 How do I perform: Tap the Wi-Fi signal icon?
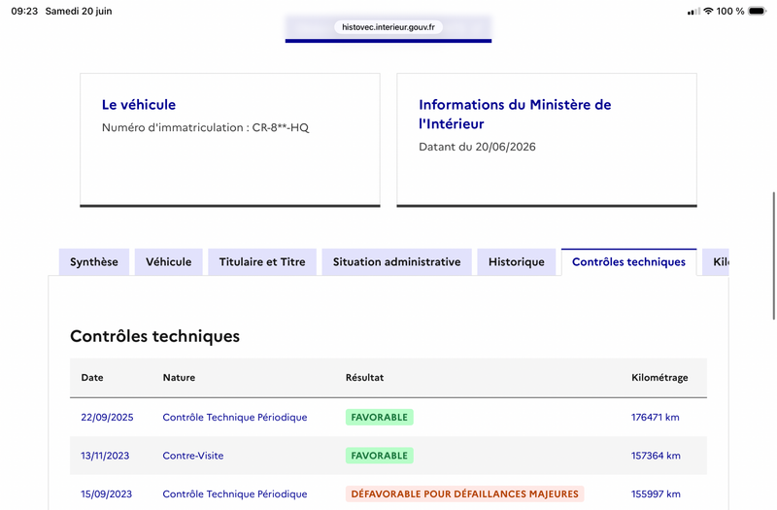[x=708, y=11]
